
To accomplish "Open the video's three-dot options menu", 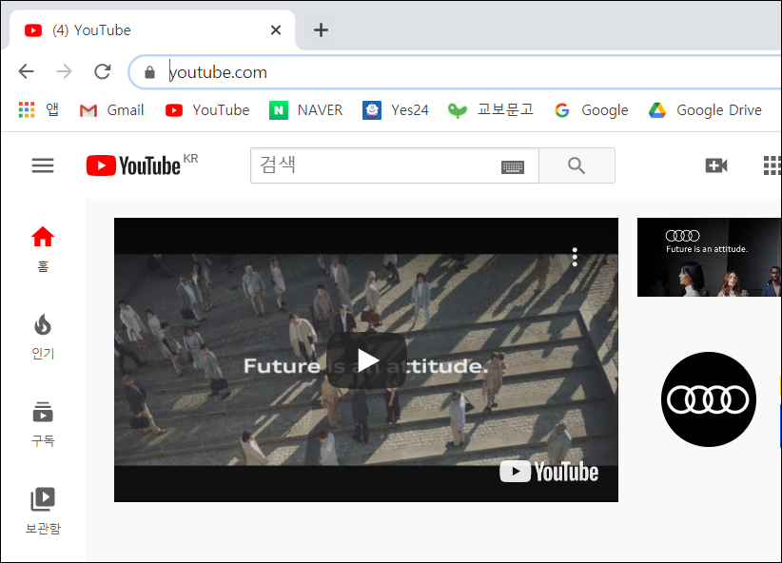I will pyautogui.click(x=575, y=258).
